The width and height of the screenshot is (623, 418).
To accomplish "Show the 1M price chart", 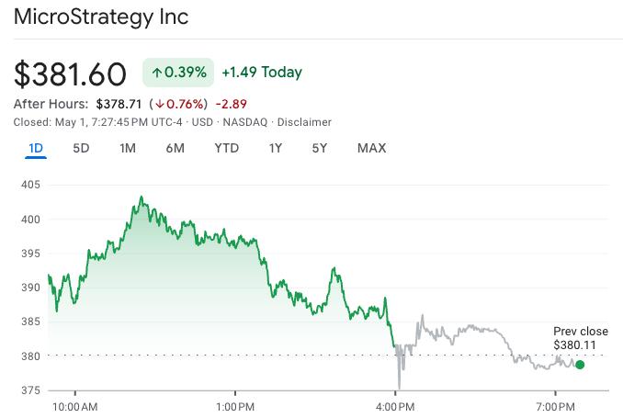I will click(x=128, y=148).
